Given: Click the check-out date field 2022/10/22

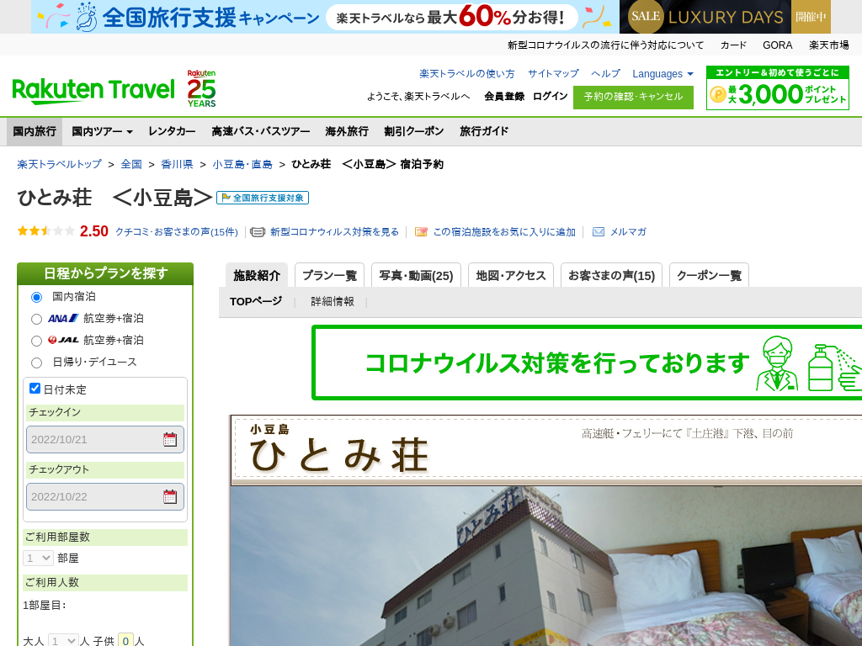Looking at the screenshot, I should 105,496.
